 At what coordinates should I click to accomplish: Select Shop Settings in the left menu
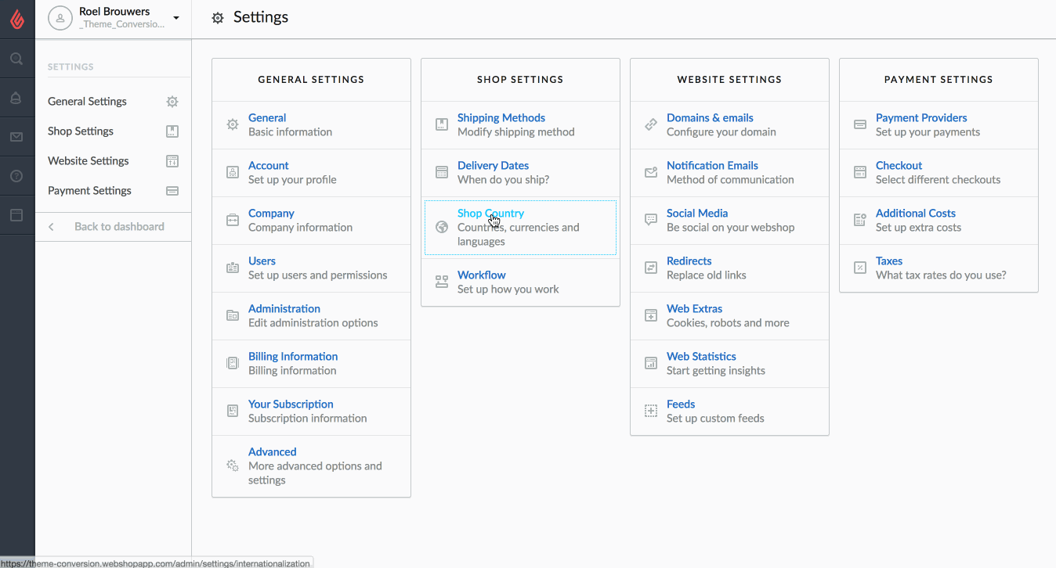pos(81,131)
